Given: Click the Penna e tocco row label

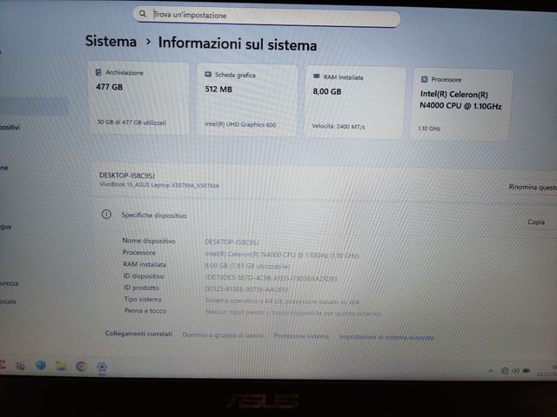Looking at the screenshot, I should click(145, 311).
